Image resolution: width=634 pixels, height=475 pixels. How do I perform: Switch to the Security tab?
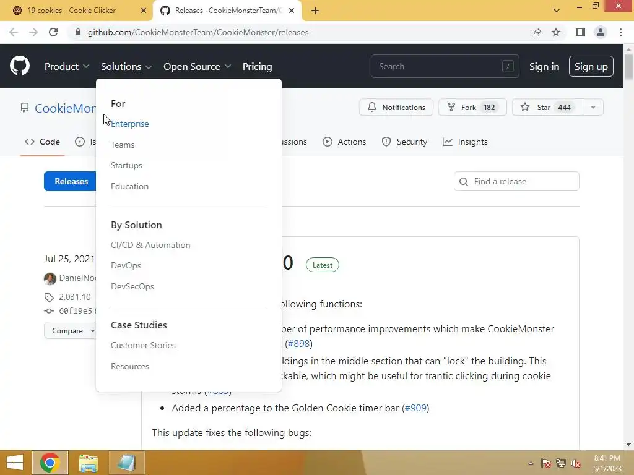click(x=404, y=142)
